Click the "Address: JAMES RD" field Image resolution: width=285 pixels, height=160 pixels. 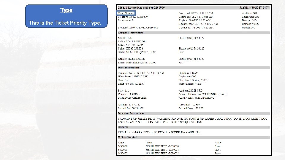pos(190,91)
